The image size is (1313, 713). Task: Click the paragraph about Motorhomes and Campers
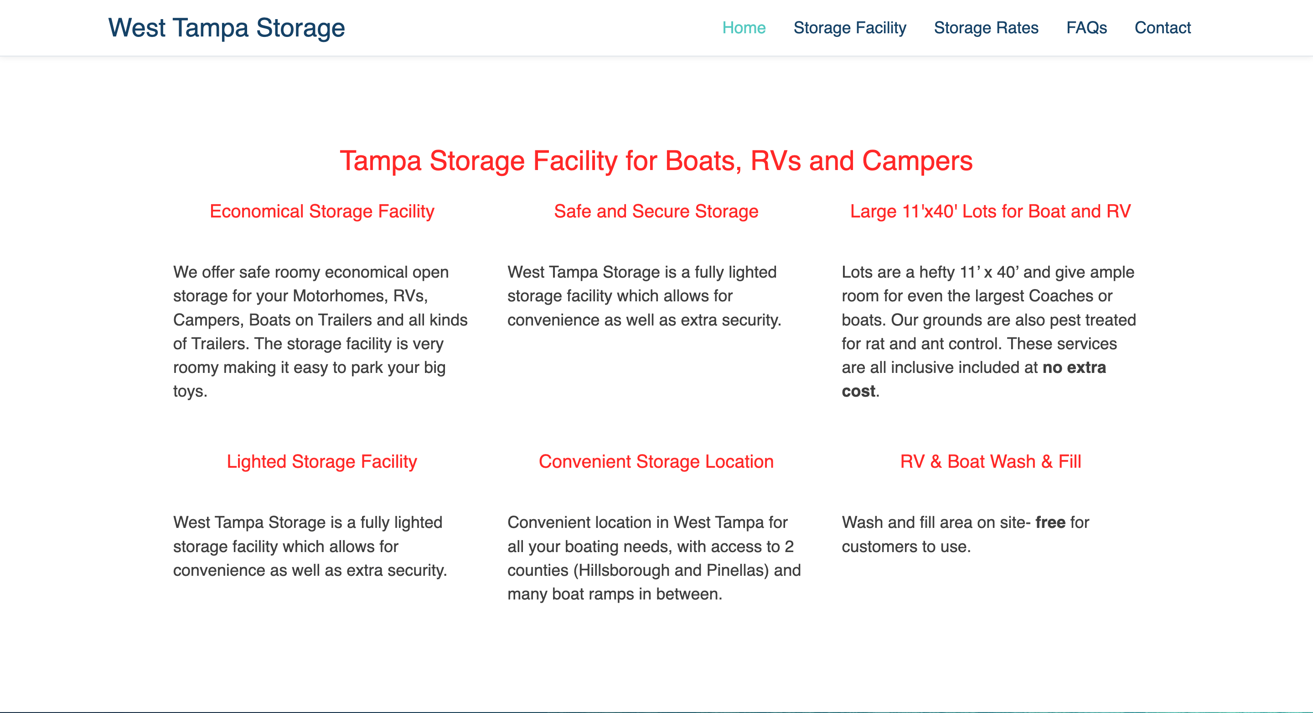coord(320,331)
